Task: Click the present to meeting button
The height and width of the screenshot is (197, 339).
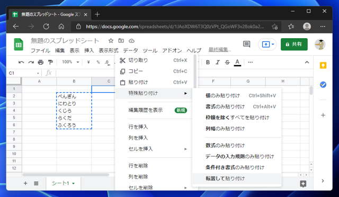Action: coord(266,44)
